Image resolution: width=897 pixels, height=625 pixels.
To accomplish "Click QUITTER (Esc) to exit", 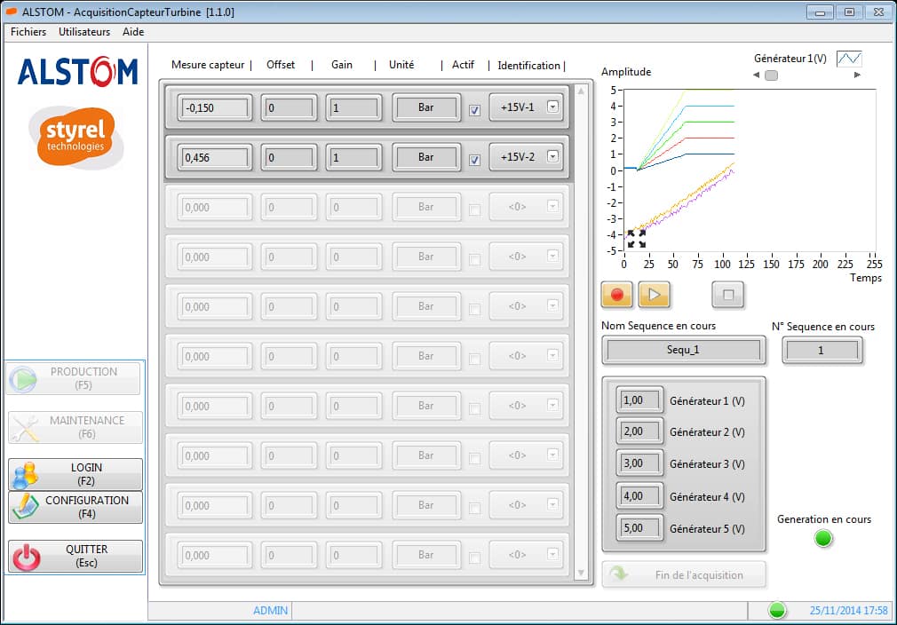I will pyautogui.click(x=75, y=556).
